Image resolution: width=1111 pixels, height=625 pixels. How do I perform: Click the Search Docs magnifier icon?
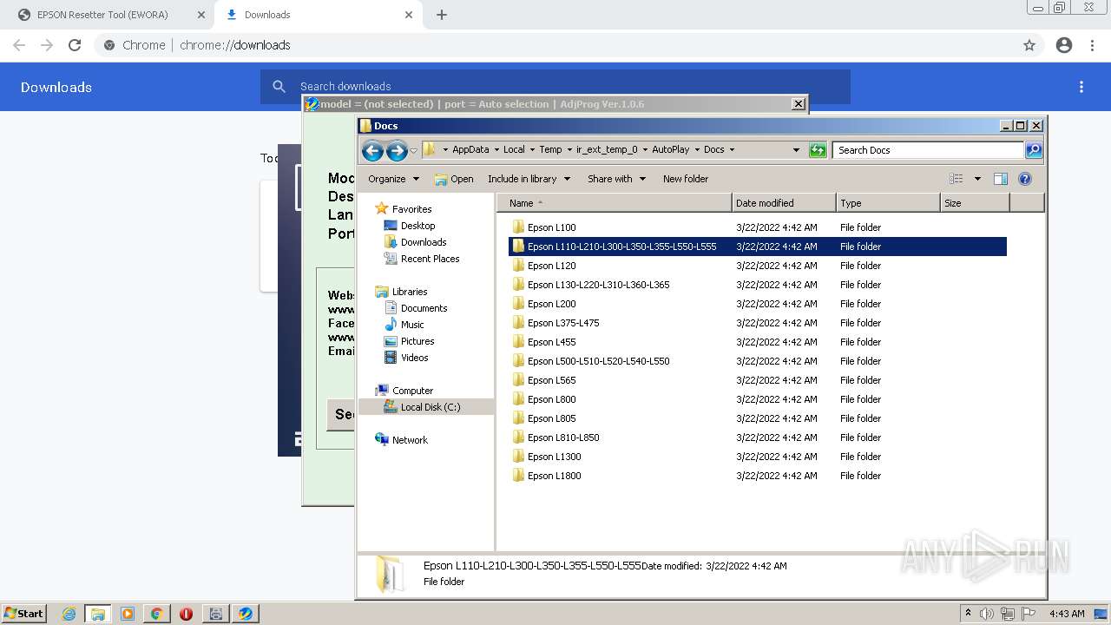tap(1034, 150)
